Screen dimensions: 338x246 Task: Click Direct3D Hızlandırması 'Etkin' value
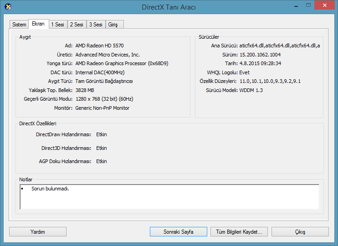[102, 148]
